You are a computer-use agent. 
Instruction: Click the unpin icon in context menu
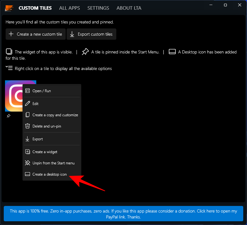point(28,163)
